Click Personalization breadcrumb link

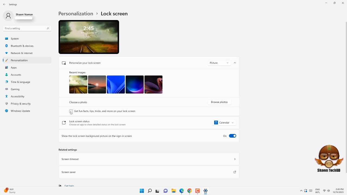pyautogui.click(x=76, y=14)
